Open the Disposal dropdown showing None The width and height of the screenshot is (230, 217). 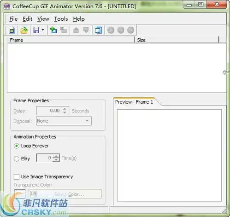pyautogui.click(x=64, y=121)
